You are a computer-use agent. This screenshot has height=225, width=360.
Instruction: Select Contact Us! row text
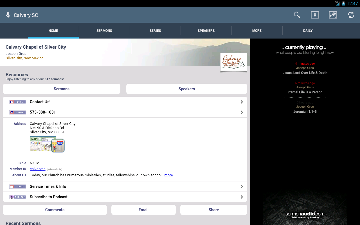40,102
